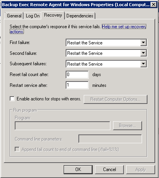
Task: Go to the Dependencies tab
Action: point(80,16)
